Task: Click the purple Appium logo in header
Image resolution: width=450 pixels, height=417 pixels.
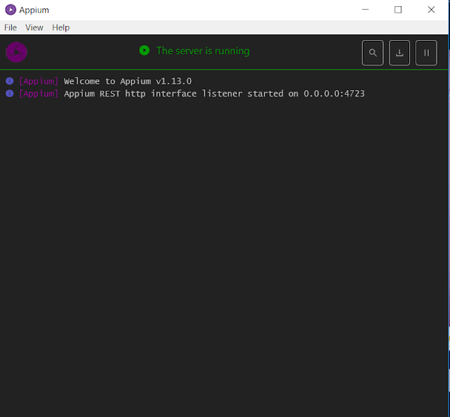Action: click(16, 52)
